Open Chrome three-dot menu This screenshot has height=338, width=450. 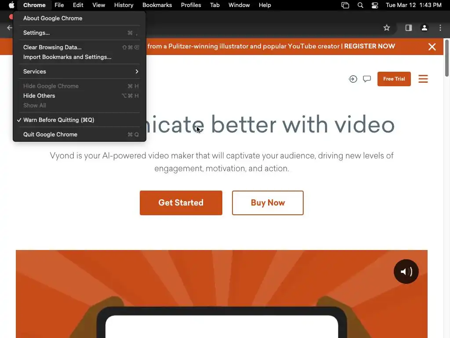coord(440,28)
